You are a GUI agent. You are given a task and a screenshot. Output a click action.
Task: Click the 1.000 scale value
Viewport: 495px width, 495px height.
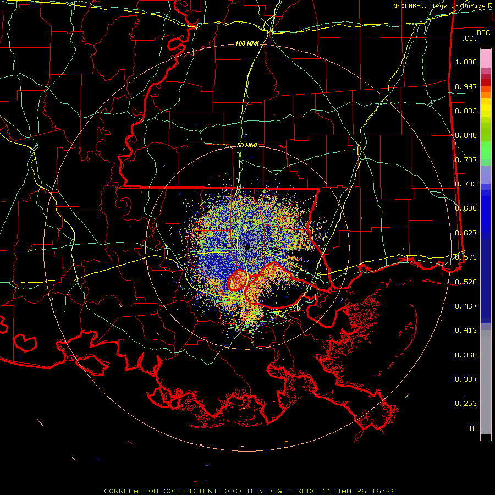tap(466, 62)
